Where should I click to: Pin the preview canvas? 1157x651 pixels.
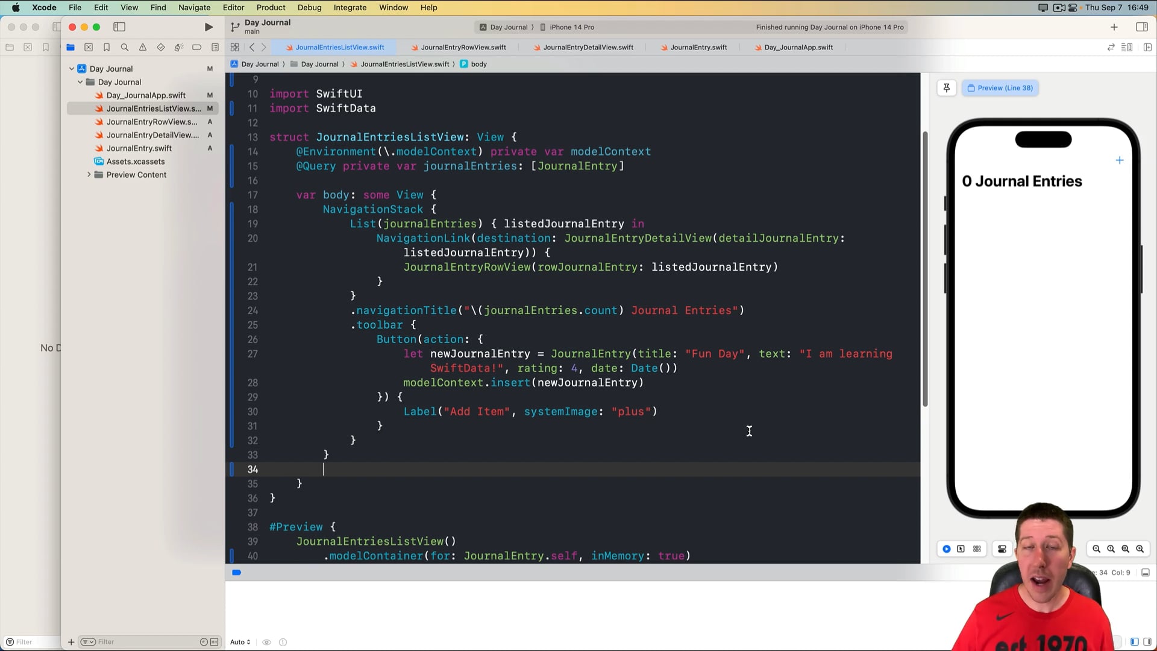click(947, 88)
